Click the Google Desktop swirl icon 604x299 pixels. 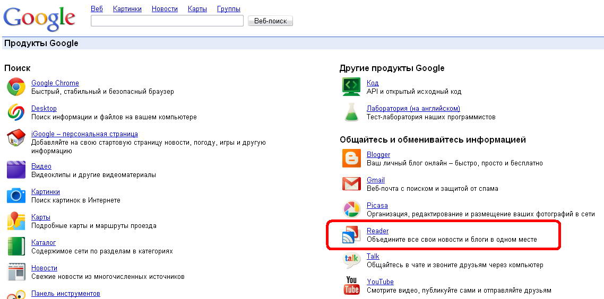(16, 112)
